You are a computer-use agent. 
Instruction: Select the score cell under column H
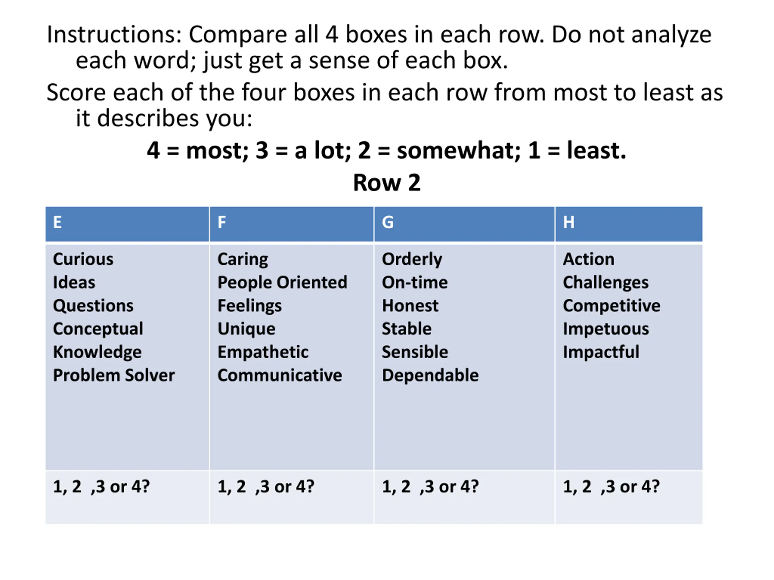pyautogui.click(x=629, y=496)
